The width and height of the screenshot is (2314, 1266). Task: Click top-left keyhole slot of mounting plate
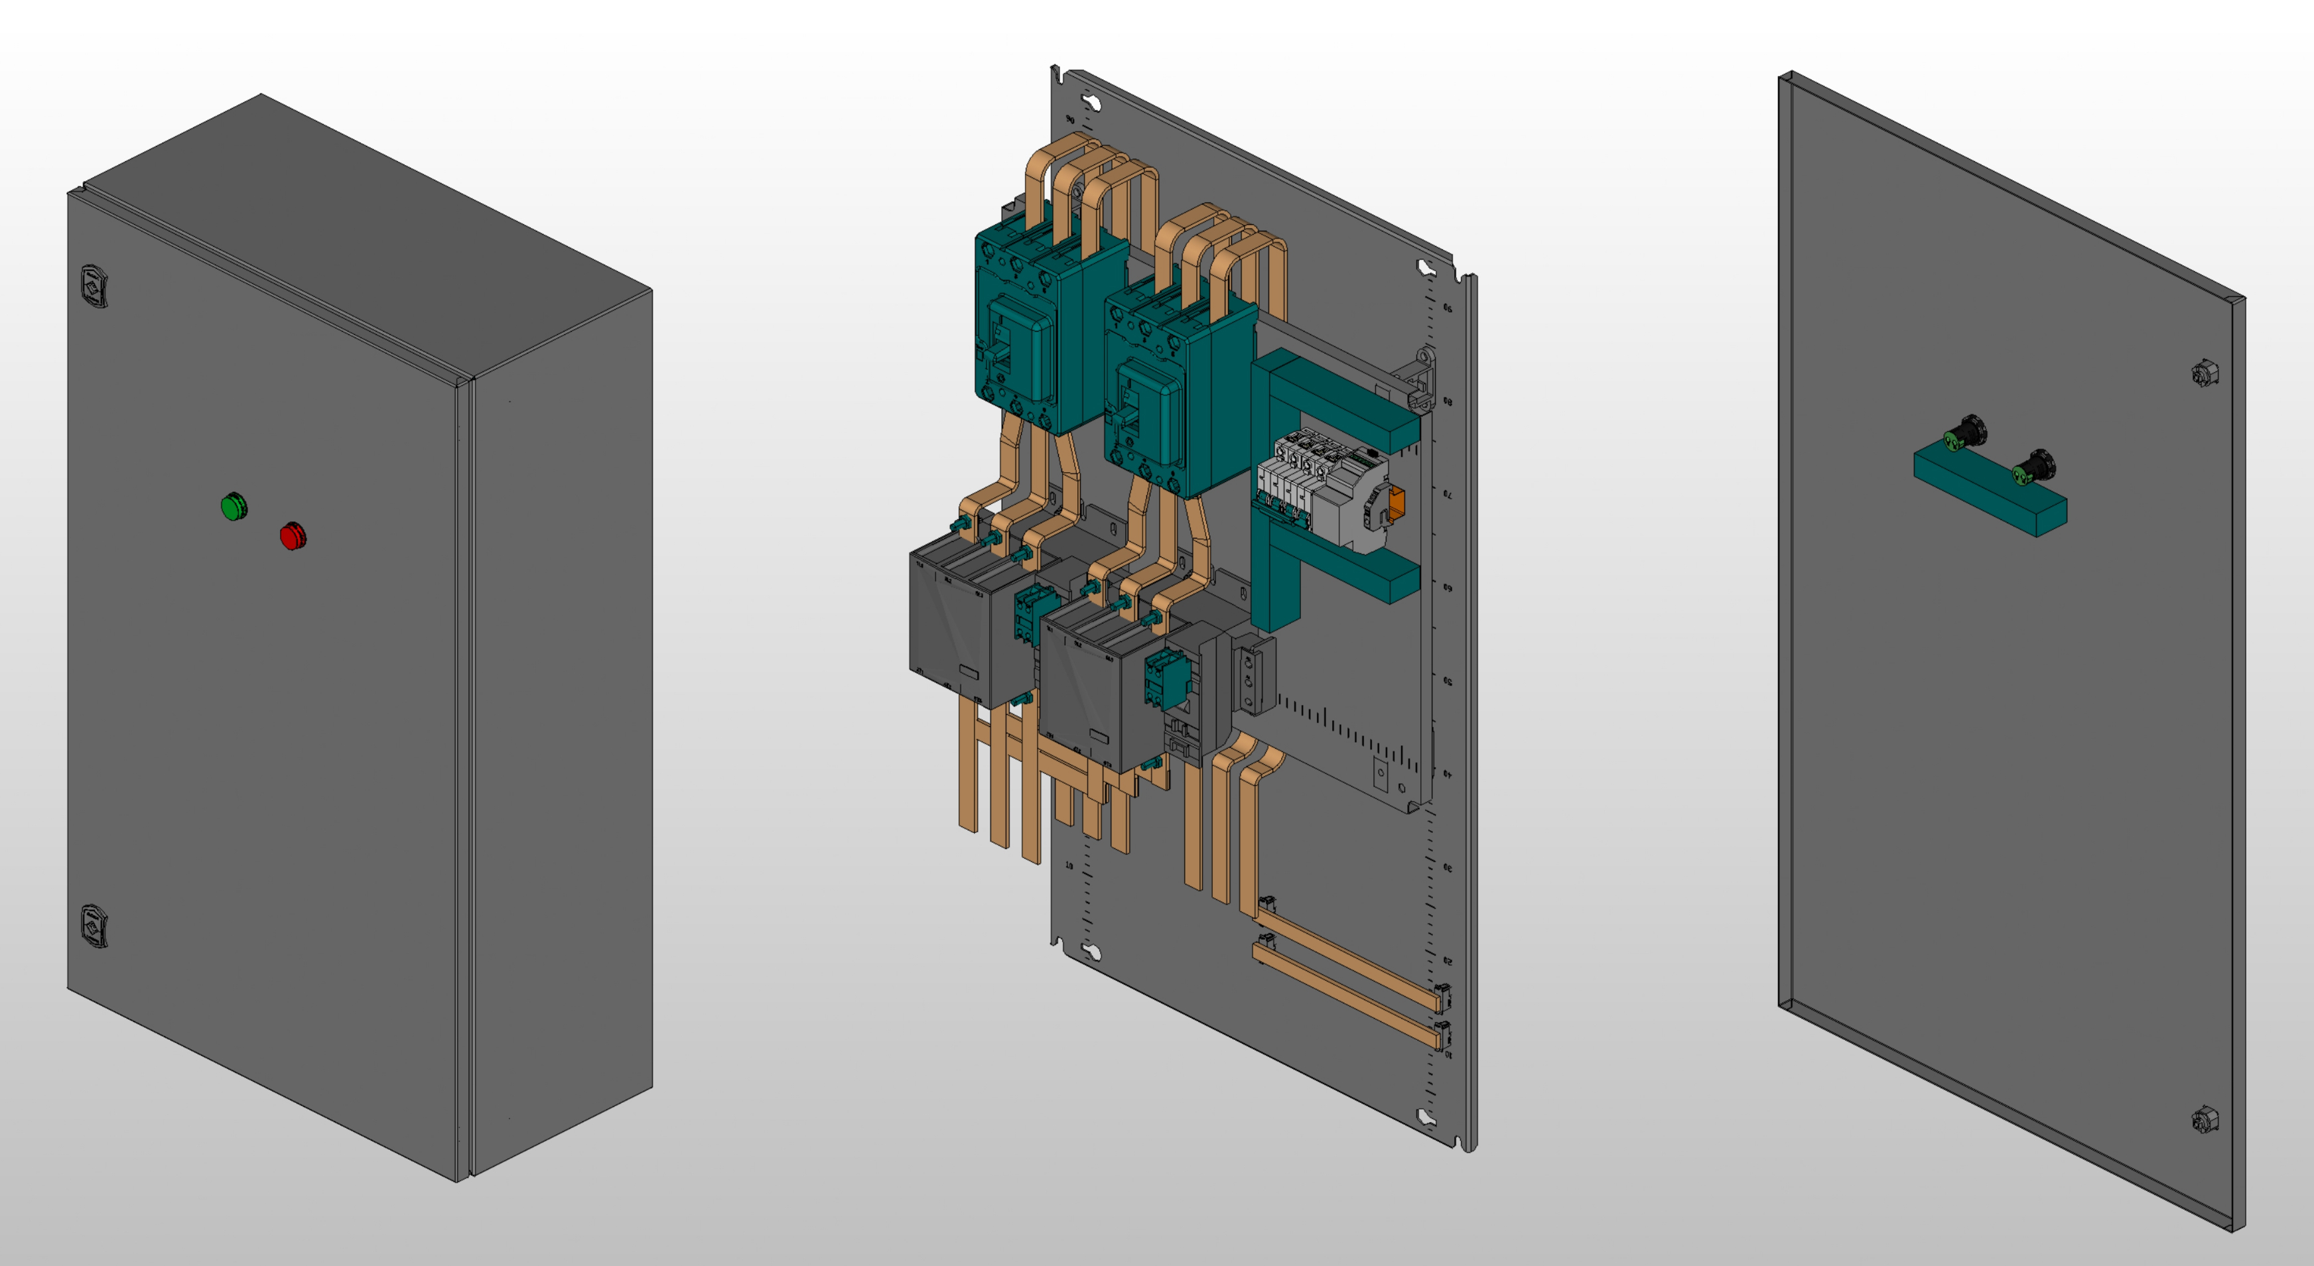pyautogui.click(x=1093, y=101)
